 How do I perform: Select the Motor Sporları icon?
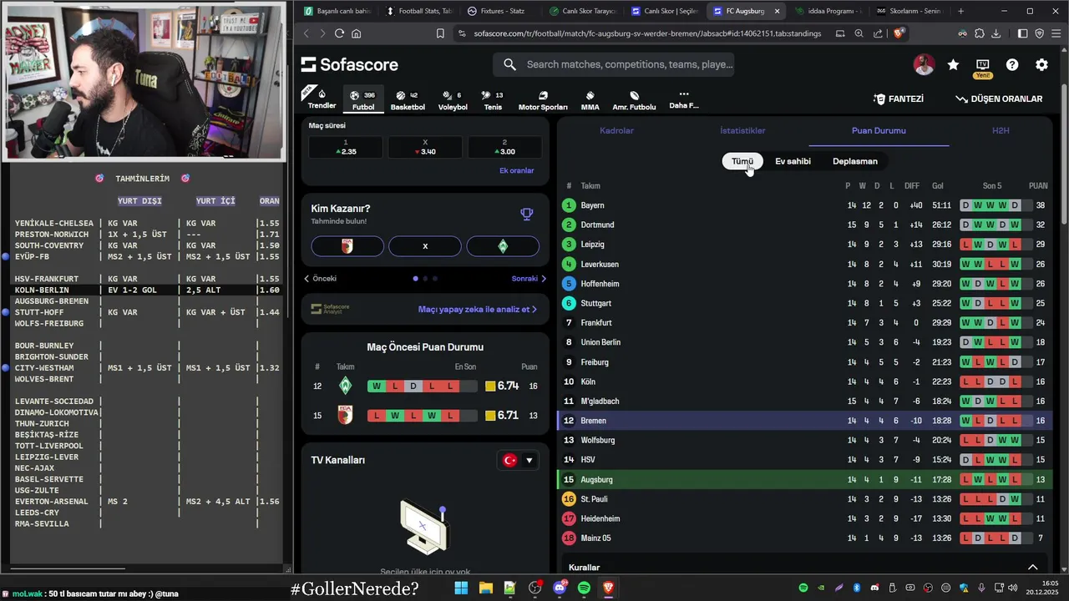point(543,100)
